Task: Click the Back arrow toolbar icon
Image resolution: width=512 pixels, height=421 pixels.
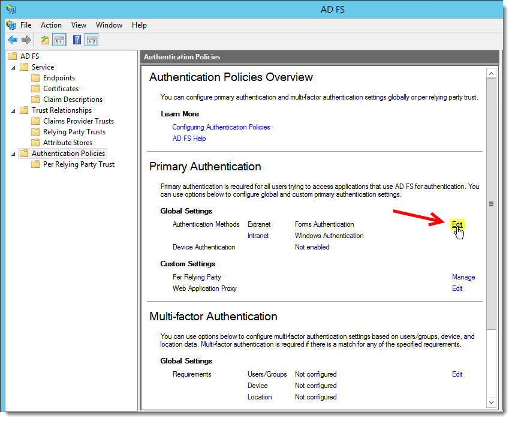Action: (13, 40)
